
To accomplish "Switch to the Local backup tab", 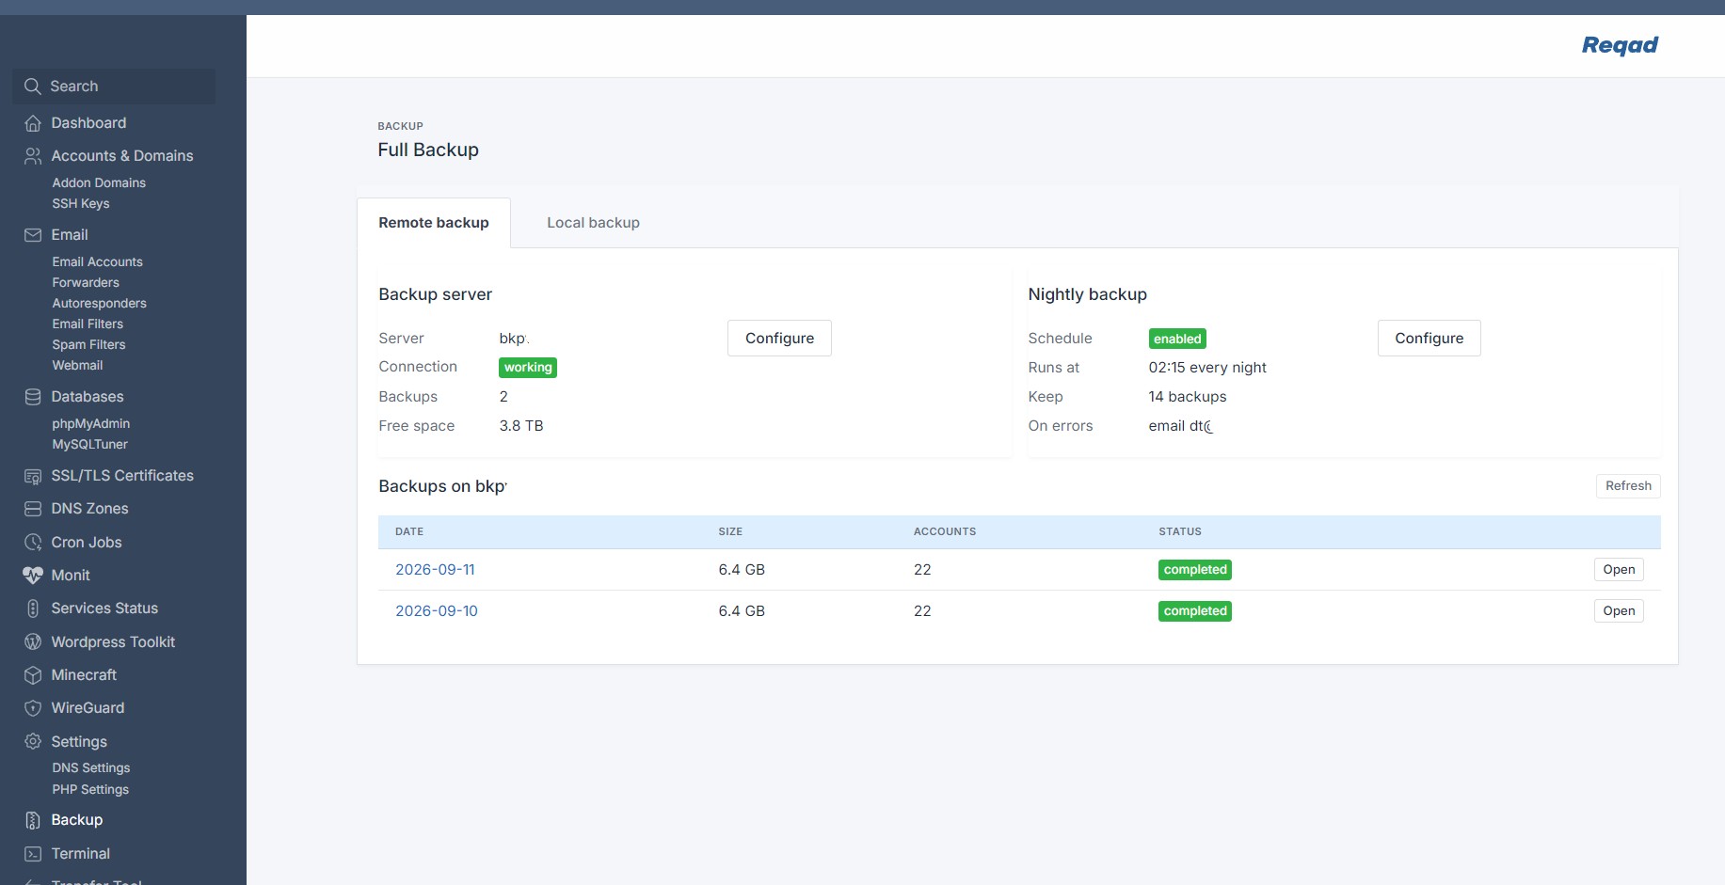I will pyautogui.click(x=593, y=223).
